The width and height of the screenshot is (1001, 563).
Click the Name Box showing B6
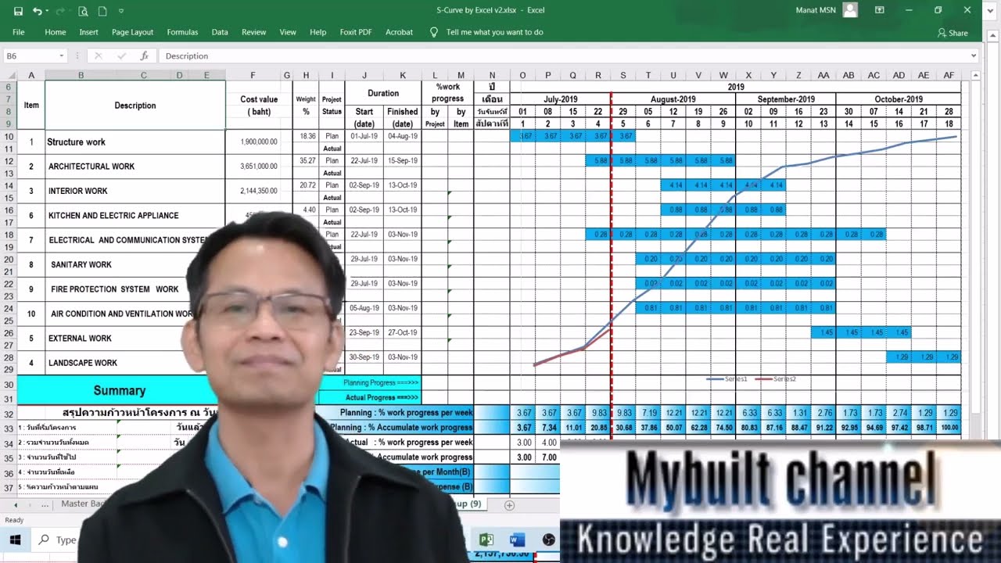30,56
